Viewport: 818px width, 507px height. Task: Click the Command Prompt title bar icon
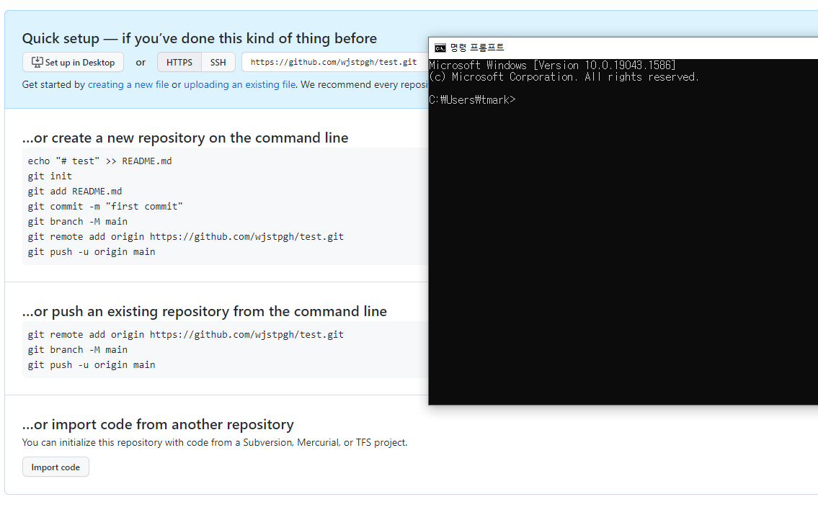tap(440, 48)
